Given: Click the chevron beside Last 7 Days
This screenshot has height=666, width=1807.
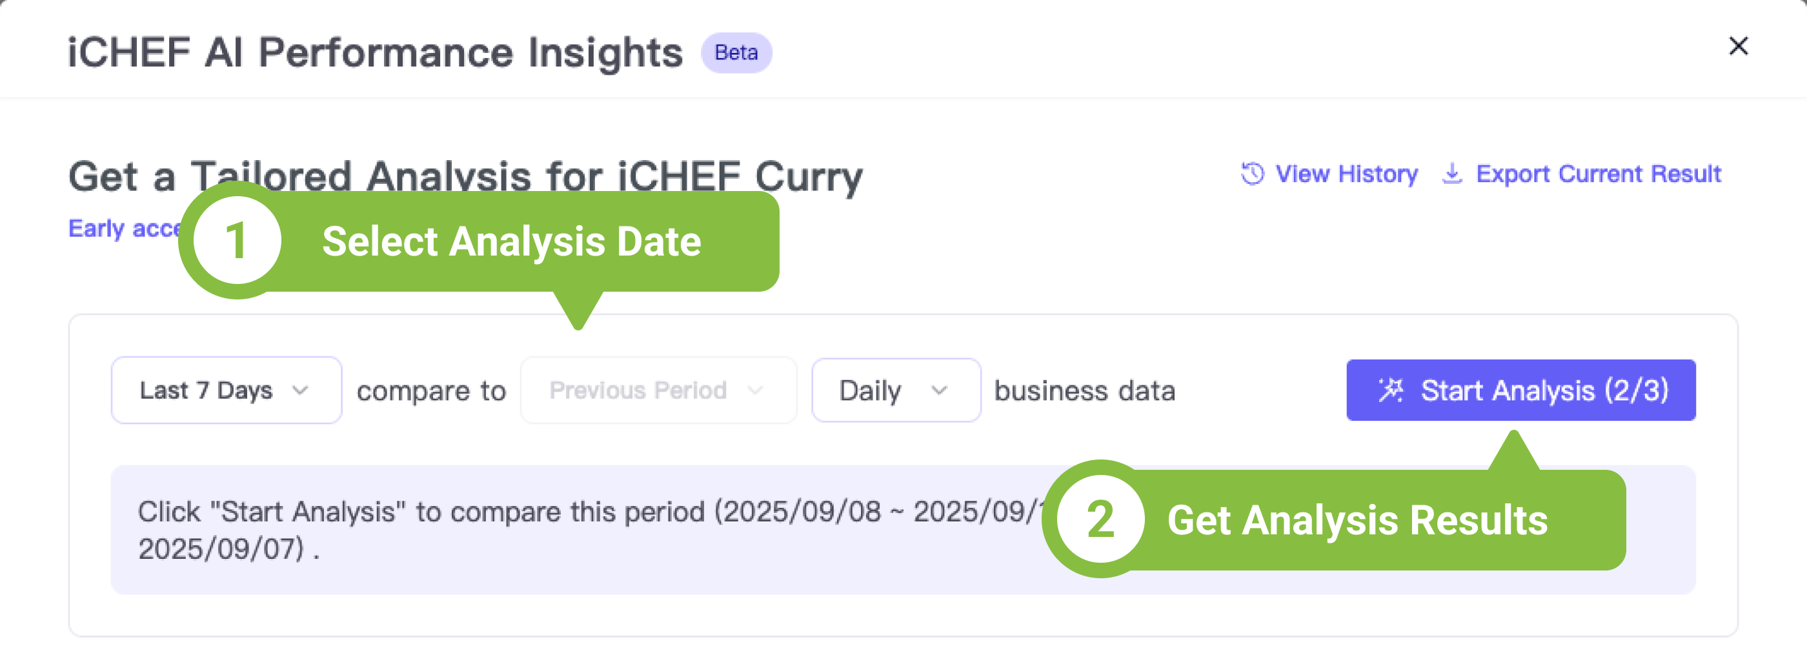Looking at the screenshot, I should coord(300,390).
